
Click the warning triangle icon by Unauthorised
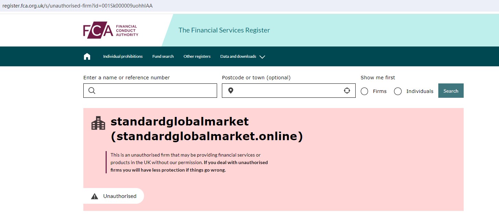coord(95,196)
